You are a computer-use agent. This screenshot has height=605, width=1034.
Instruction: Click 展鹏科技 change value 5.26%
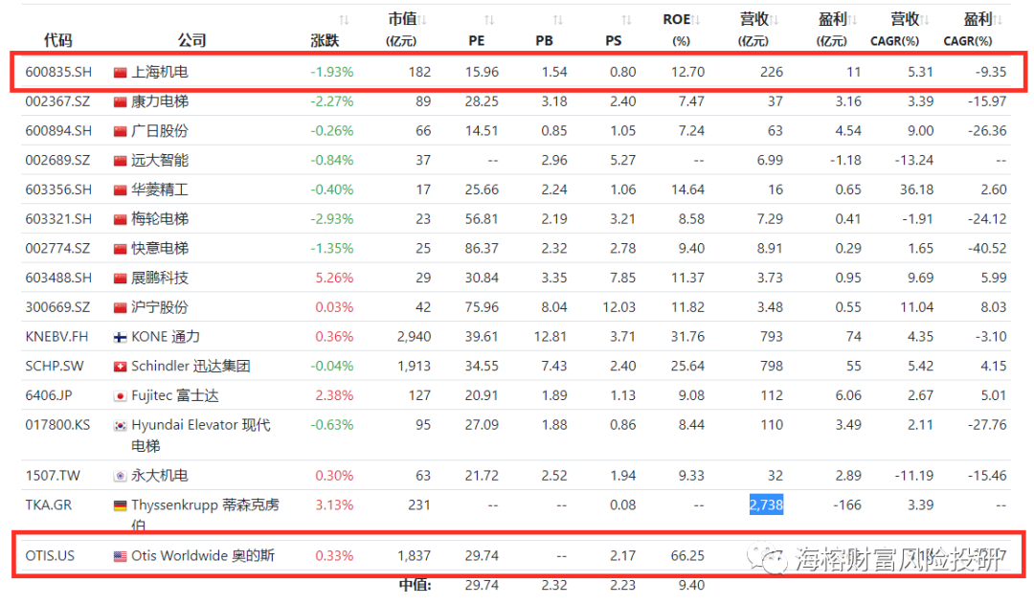point(334,278)
